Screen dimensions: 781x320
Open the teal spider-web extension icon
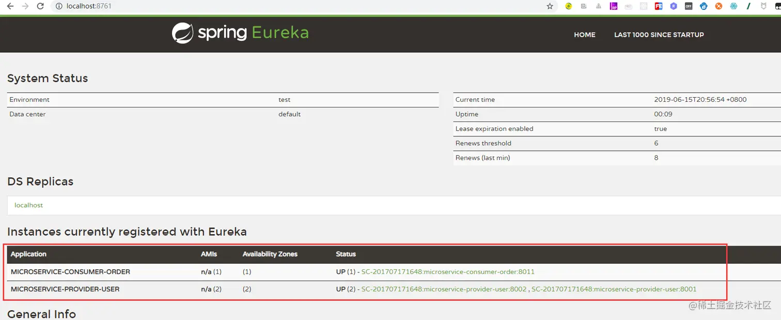(733, 6)
